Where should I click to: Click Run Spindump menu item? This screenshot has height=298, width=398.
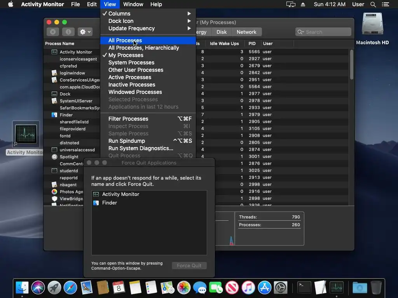[x=148, y=140]
